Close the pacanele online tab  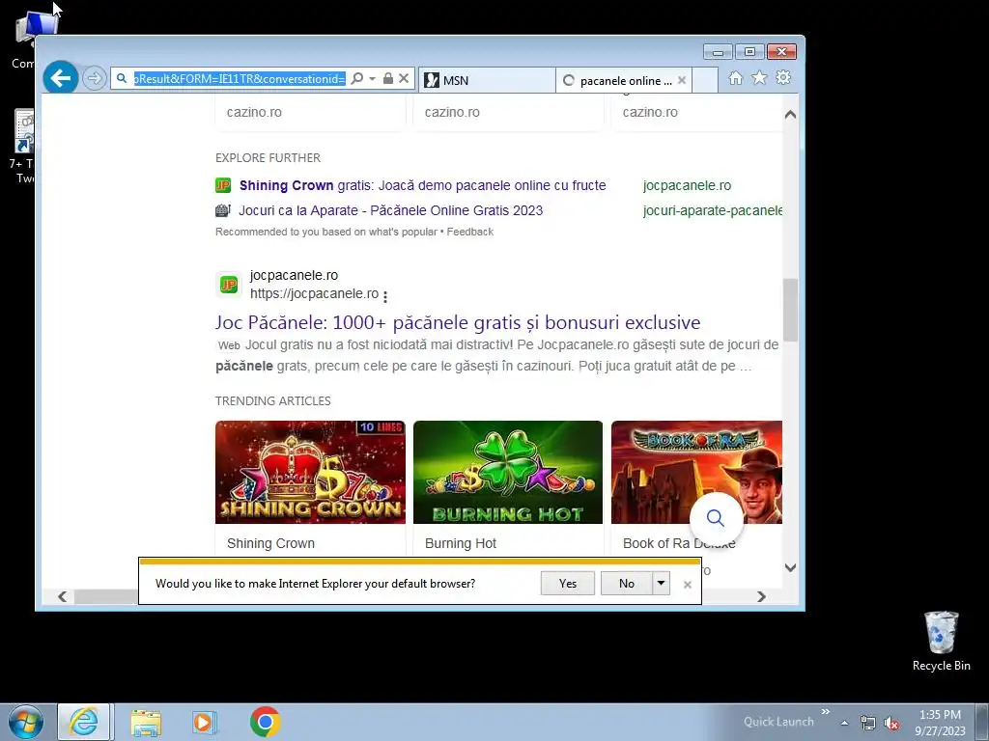(682, 80)
